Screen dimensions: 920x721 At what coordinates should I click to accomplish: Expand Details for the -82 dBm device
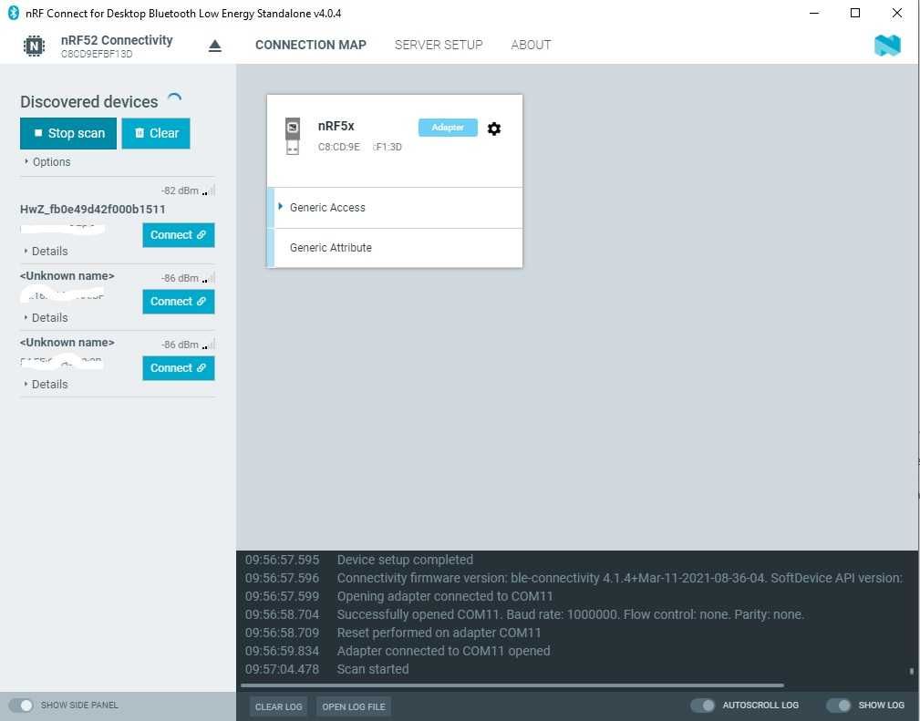point(47,251)
